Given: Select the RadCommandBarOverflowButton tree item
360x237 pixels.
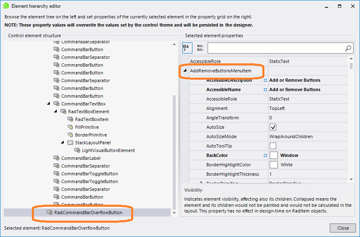Looking at the screenshot, I should (88, 212).
